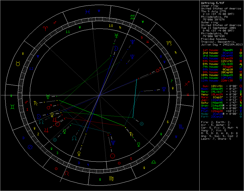Select the Julian Day value line
This screenshot has height=191, width=244.
(222, 44)
